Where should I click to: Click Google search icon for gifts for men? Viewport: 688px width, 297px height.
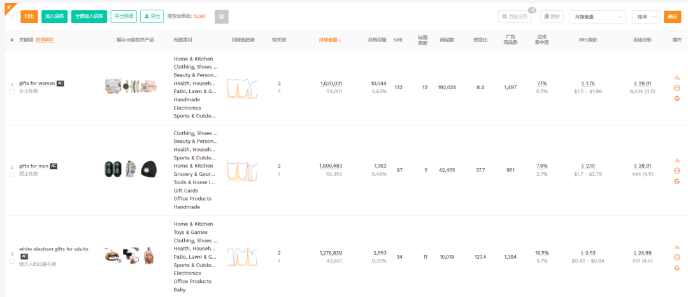click(677, 182)
